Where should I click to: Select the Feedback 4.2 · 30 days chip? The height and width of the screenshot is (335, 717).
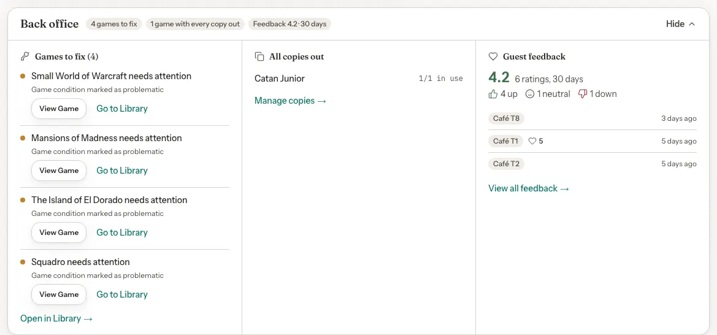[x=289, y=24]
